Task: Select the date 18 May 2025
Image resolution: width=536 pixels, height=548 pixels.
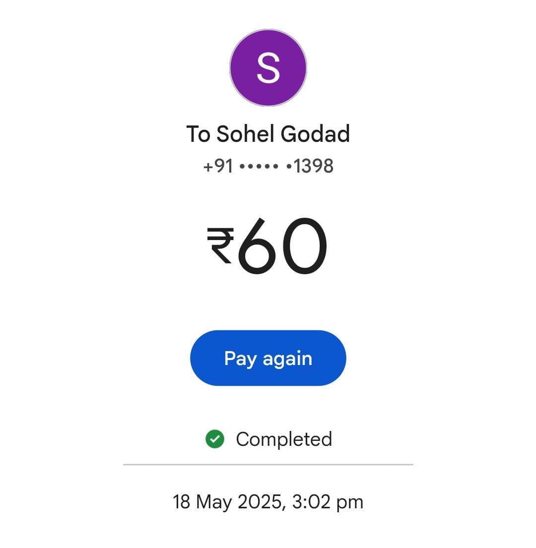Action: (x=227, y=502)
